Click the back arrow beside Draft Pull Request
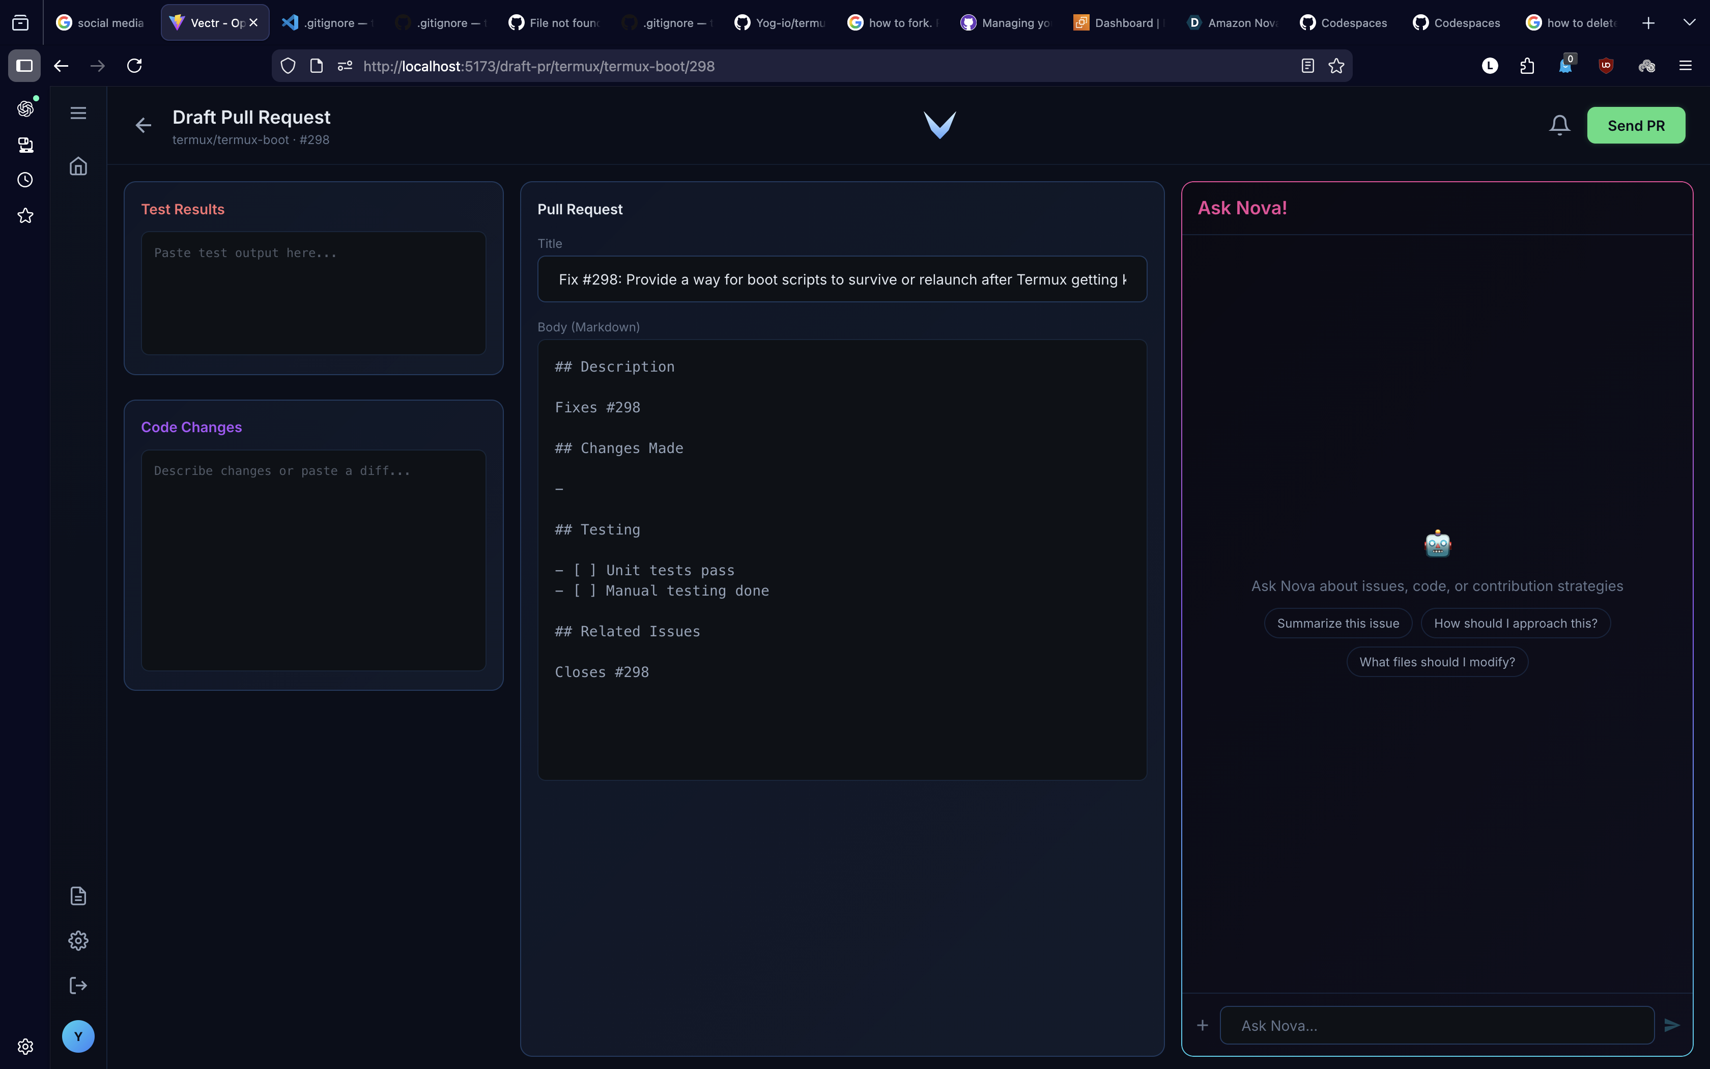 point(144,125)
